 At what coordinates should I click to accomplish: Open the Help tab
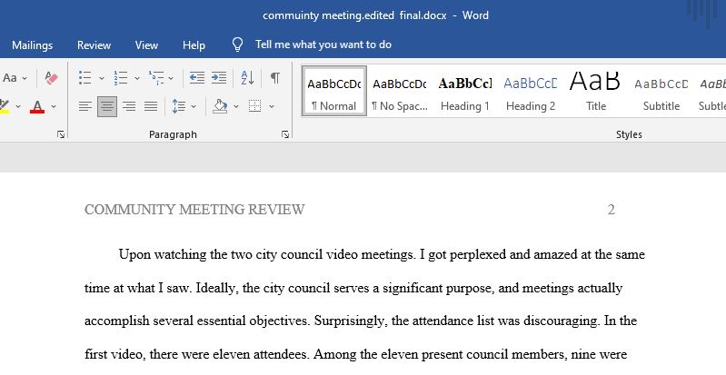click(x=194, y=44)
